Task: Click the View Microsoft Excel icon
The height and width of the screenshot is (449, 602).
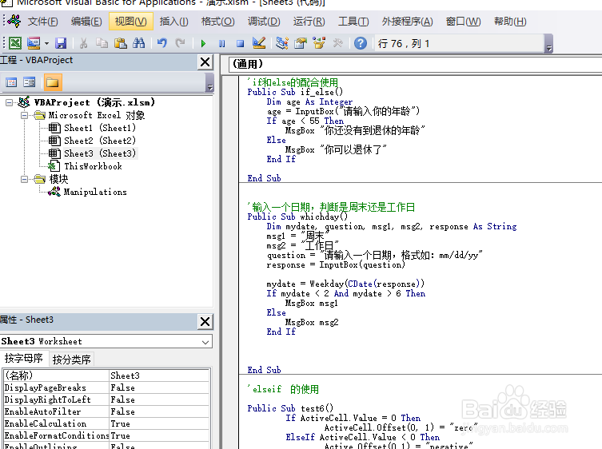Action: tap(15, 43)
